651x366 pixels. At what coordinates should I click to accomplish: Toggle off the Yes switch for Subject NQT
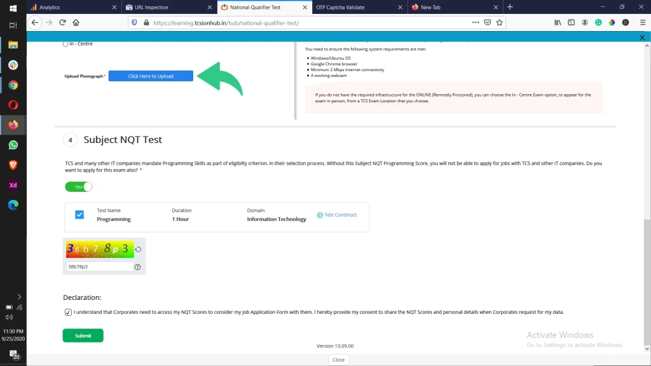78,187
